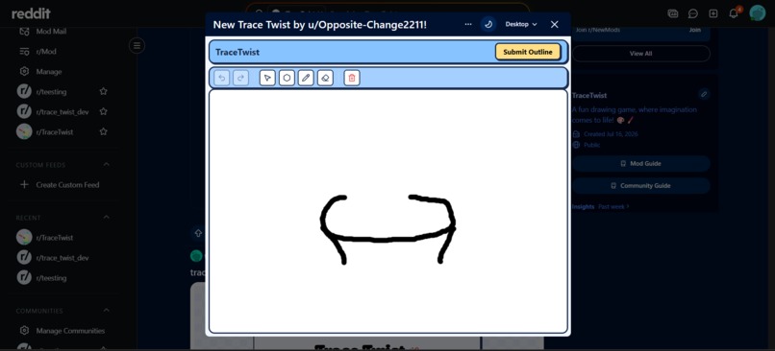
Task: Open r/trace_twist_dev in moderation list
Action: pyautogui.click(x=62, y=112)
